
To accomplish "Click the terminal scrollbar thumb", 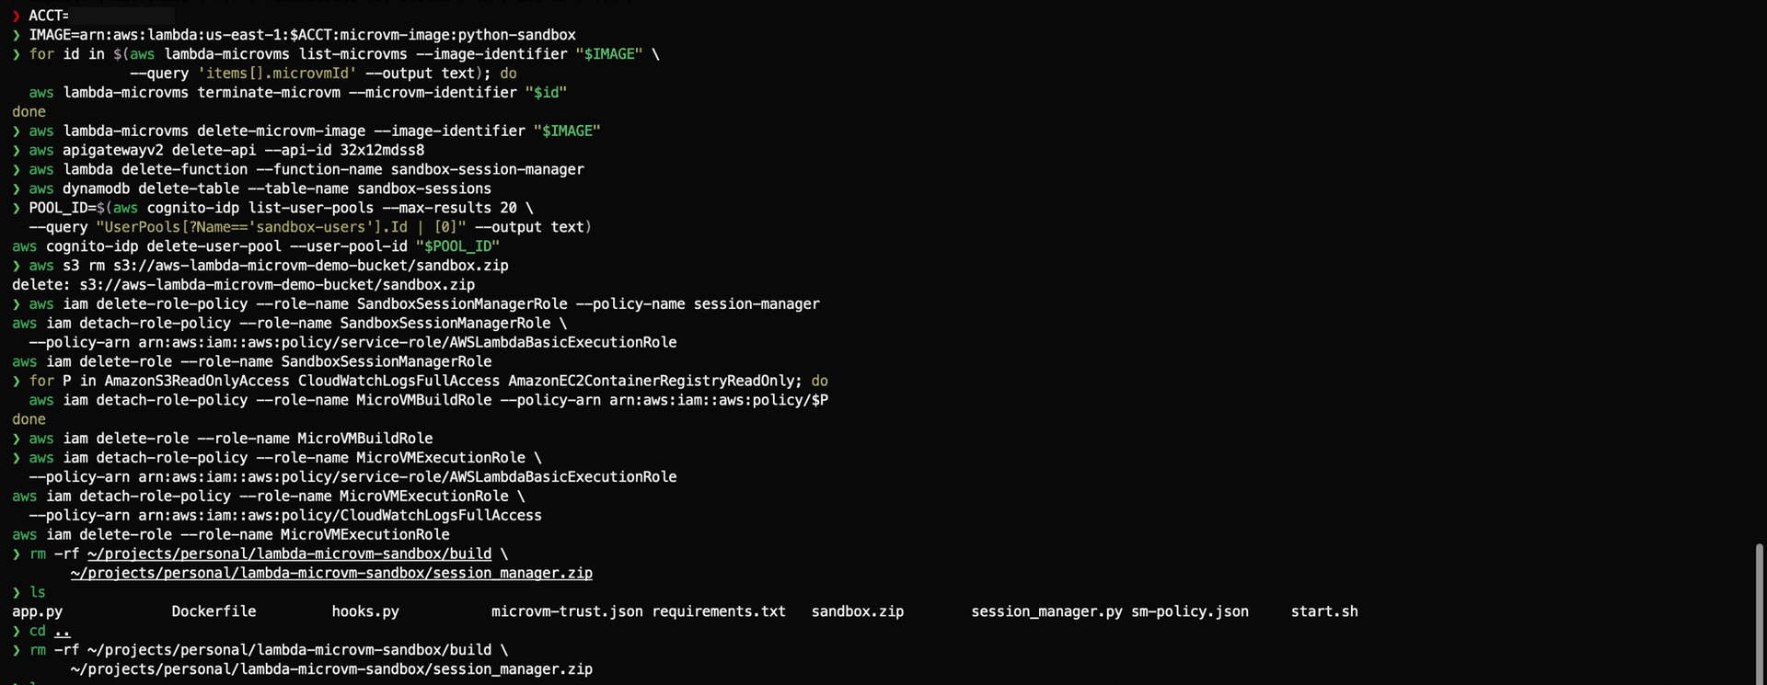I will [x=1760, y=614].
